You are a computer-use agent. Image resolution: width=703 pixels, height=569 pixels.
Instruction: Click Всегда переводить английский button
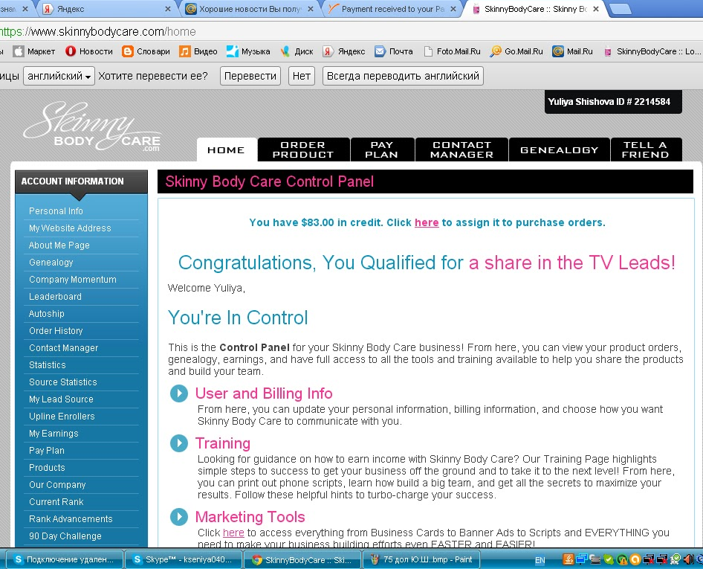click(403, 76)
